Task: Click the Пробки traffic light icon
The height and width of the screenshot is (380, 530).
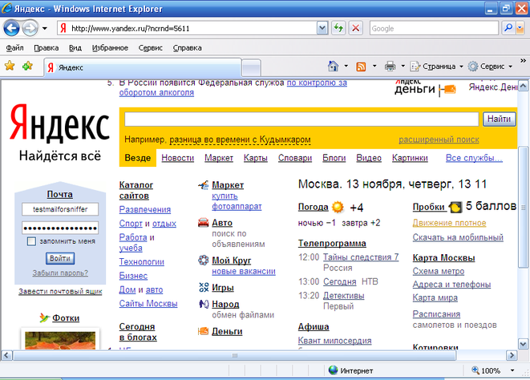Action: tap(455, 207)
